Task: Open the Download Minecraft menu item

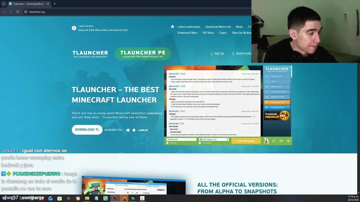Action: pyautogui.click(x=218, y=27)
